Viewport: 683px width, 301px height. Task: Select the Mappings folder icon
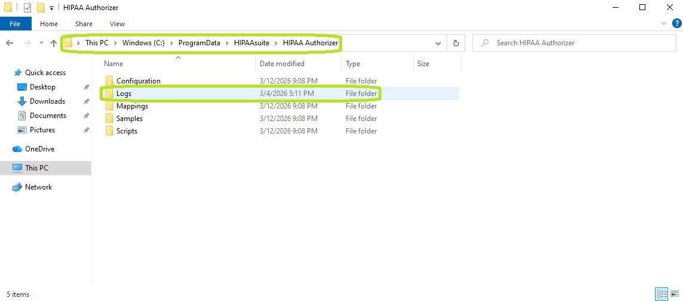pos(109,106)
